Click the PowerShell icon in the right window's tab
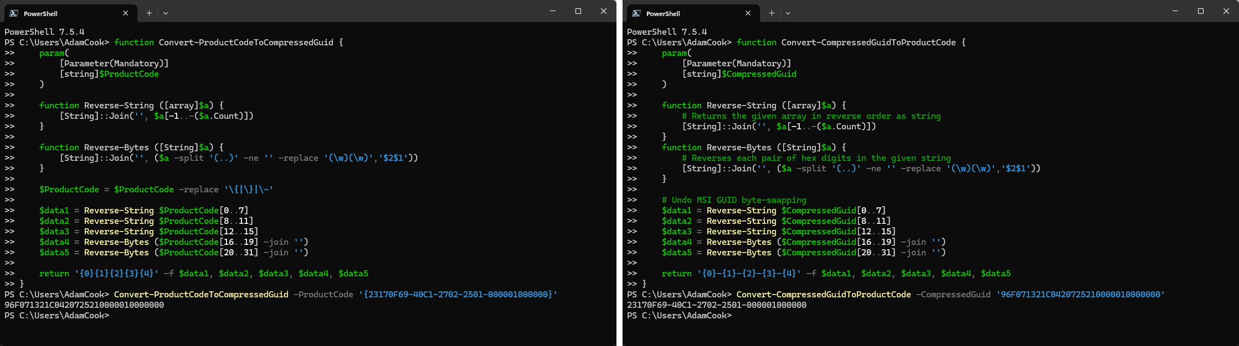 coord(636,13)
